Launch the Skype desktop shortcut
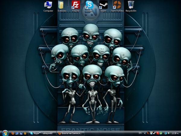Viewport: 181px width, 136px height. [90, 6]
